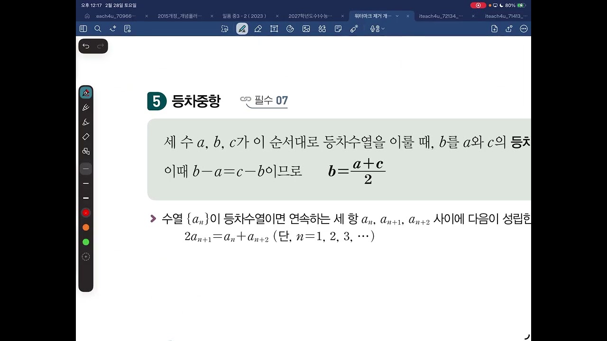
Task: Open the document outline icon
Action: (127, 29)
